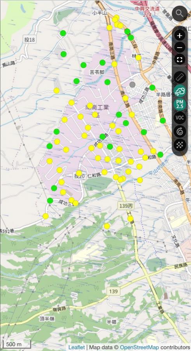Click the spiral typhoon icon
191x351 pixels.
[180, 131]
